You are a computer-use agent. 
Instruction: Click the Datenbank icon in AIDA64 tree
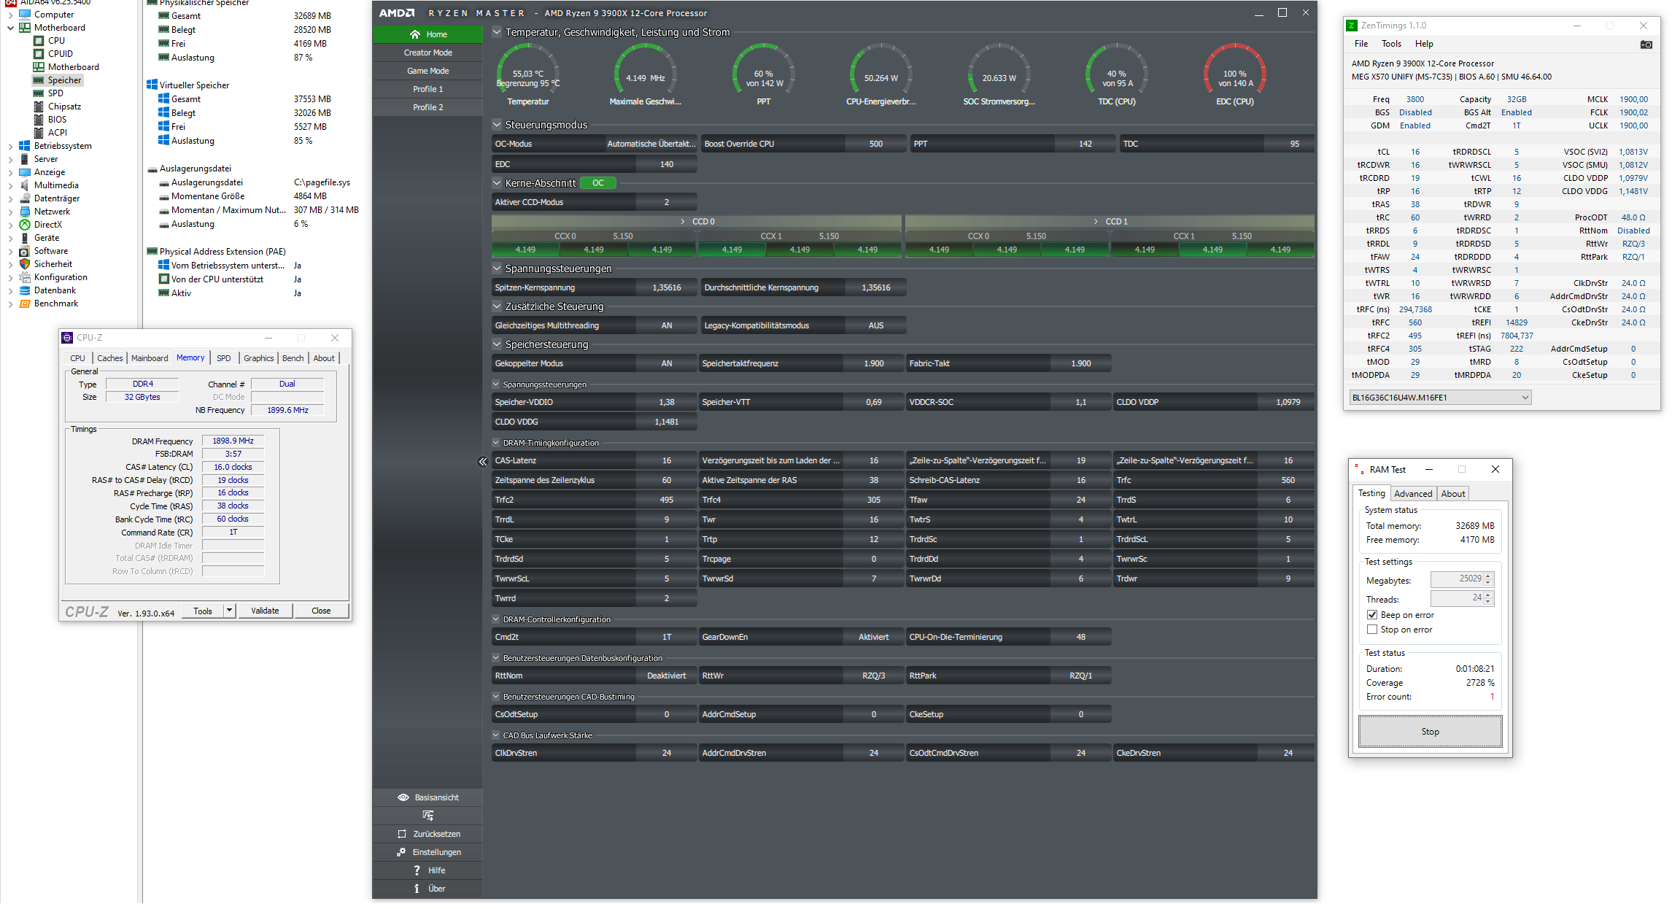(x=25, y=290)
